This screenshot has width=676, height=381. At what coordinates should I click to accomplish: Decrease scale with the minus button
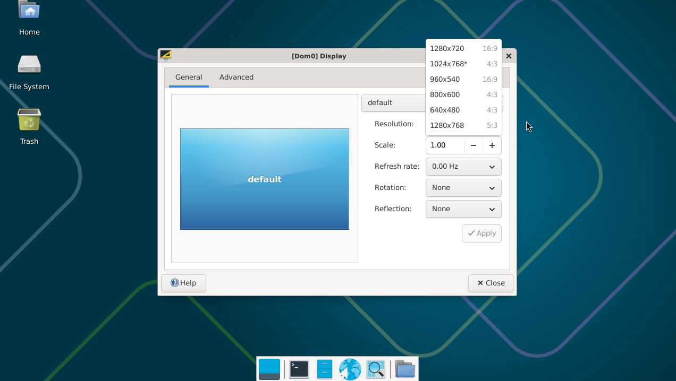click(x=474, y=145)
